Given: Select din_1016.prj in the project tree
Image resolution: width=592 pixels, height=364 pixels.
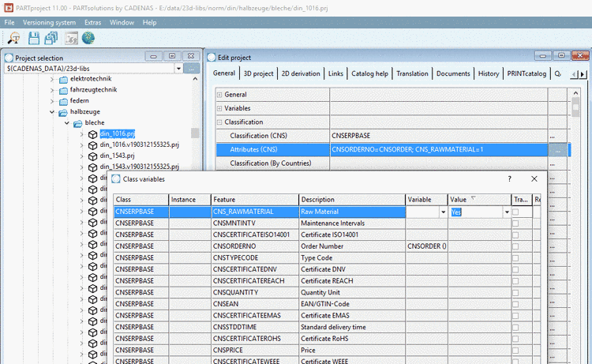Looking at the screenshot, I should click(117, 134).
